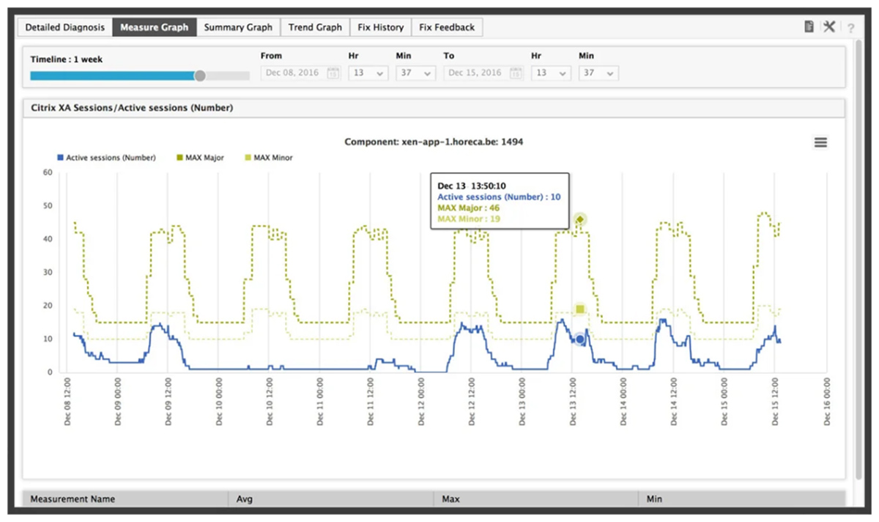Go to the Fix History tab
The width and height of the screenshot is (879, 522).
381,27
